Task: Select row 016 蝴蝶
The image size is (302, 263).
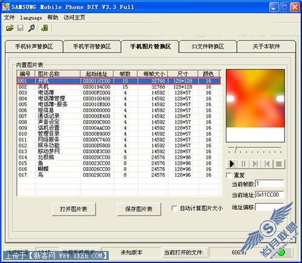Action: pos(119,169)
